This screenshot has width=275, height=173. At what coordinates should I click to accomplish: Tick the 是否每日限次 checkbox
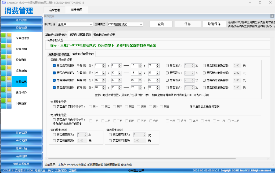pos(54,135)
